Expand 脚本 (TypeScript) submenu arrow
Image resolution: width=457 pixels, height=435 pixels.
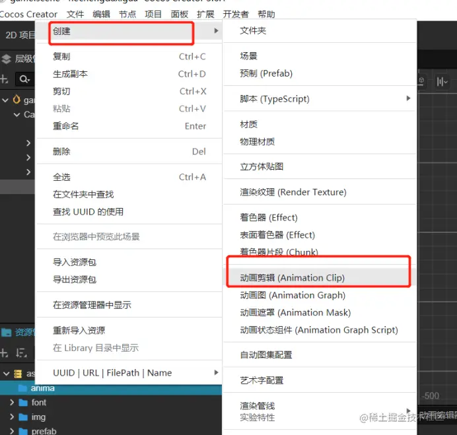pyautogui.click(x=408, y=98)
